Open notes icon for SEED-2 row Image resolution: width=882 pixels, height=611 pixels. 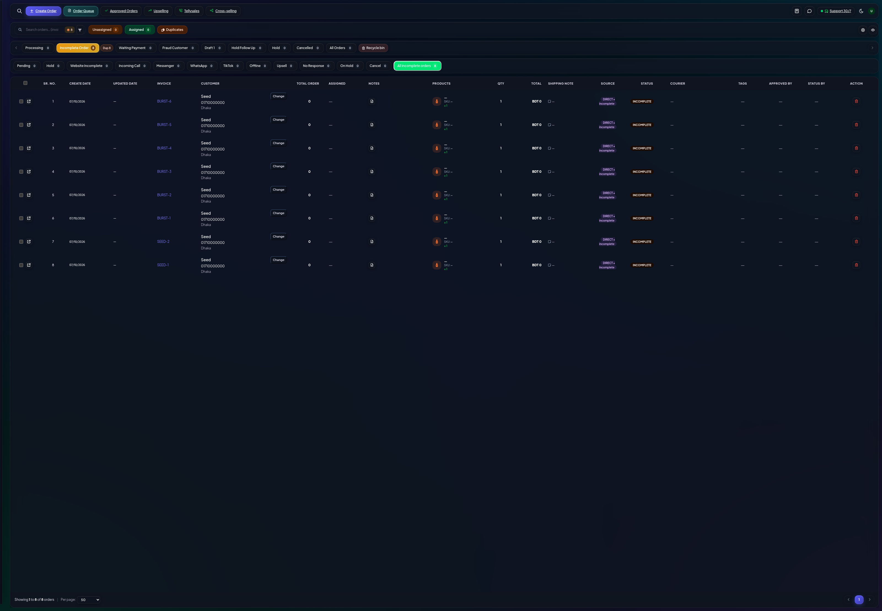(x=372, y=242)
